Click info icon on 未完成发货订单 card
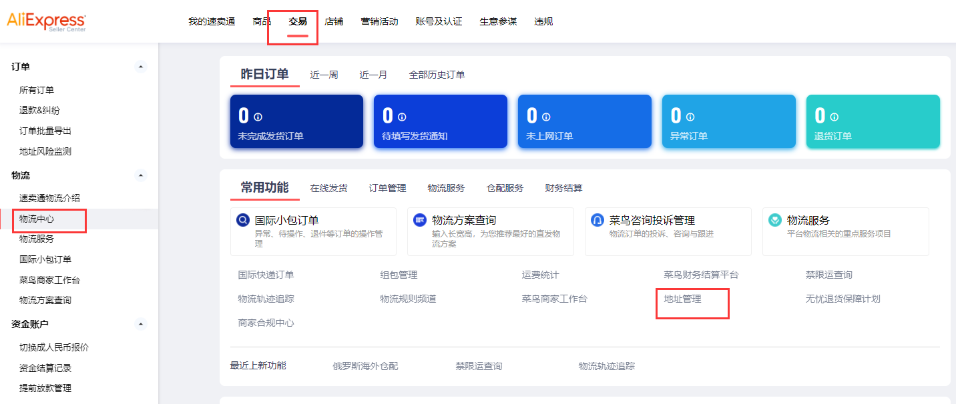 [258, 117]
